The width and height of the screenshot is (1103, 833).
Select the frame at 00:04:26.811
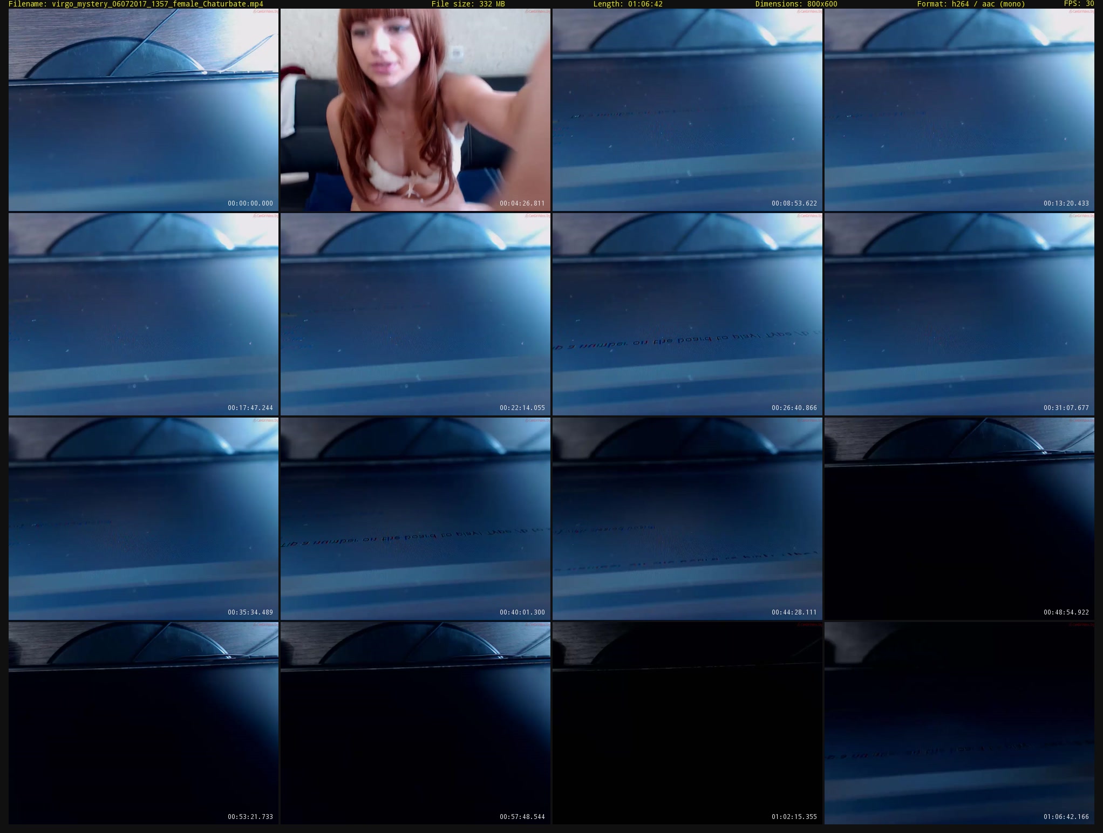[416, 110]
